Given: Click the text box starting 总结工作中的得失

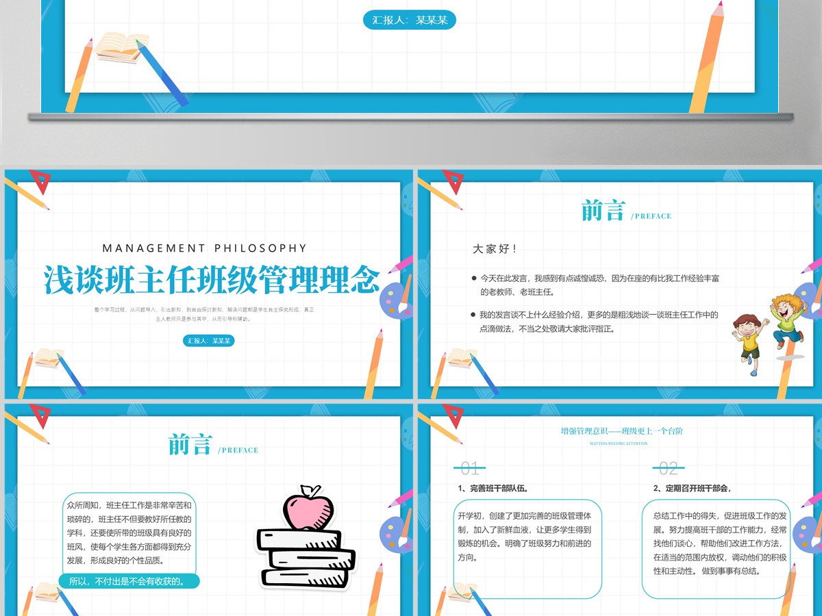Looking at the screenshot, I should [x=717, y=549].
